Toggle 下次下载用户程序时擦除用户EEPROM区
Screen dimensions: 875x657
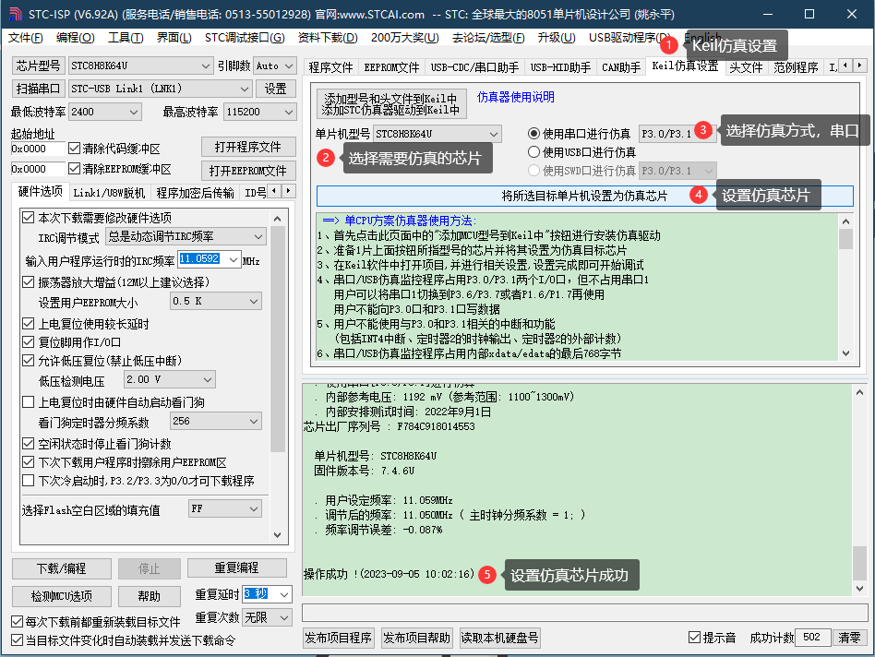click(x=28, y=462)
